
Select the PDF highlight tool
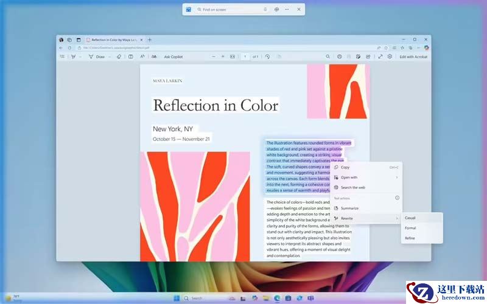(x=74, y=57)
